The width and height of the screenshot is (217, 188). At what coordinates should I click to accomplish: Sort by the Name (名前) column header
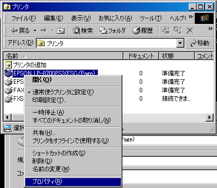click(x=63, y=56)
